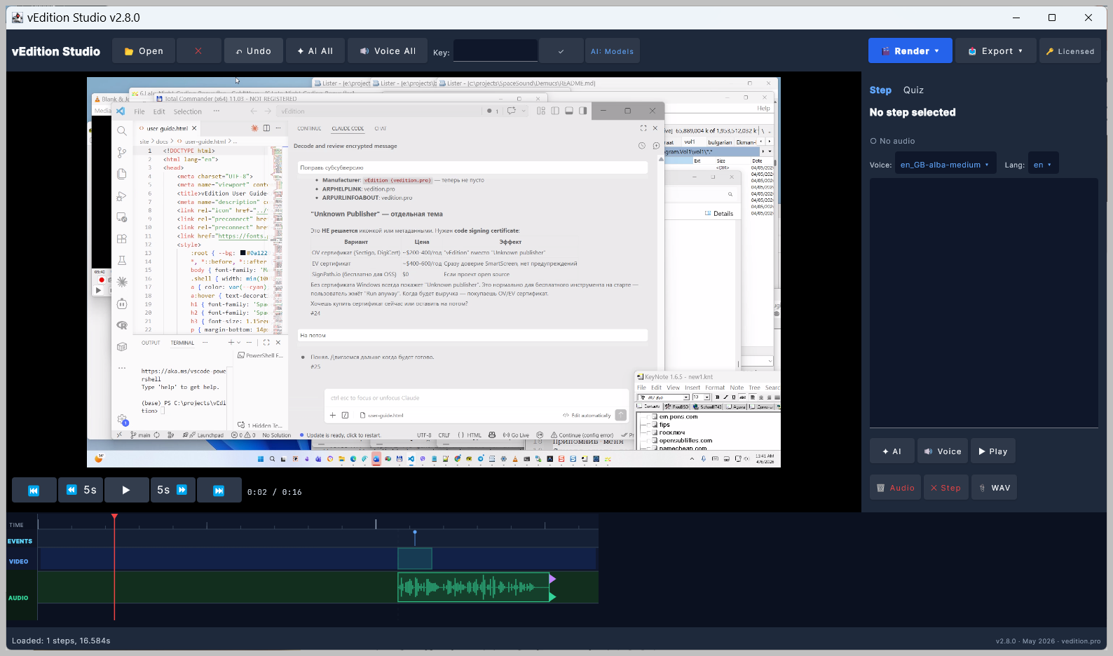Switch to the Step tab
Screen dimensions: 1113x656
point(880,90)
